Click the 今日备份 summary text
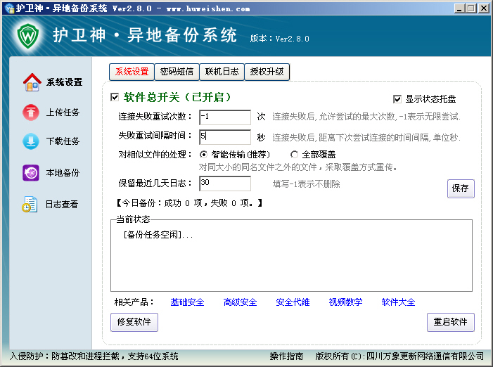The height and width of the screenshot is (367, 493). 189,203
